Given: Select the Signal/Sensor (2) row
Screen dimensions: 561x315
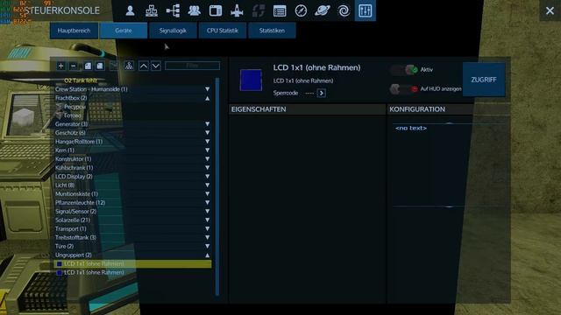Looking at the screenshot, I should click(132, 212).
